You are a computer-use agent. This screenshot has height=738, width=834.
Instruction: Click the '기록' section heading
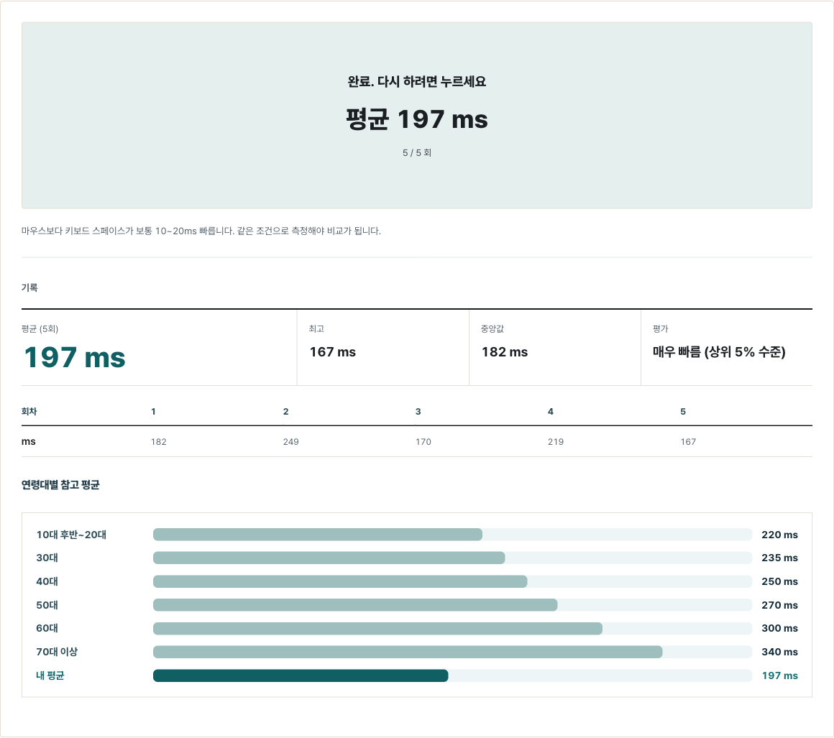tap(29, 287)
